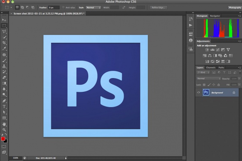The width and height of the screenshot is (242, 161).
Task: Open the layer blend mode dropdown
Action: 208,78
